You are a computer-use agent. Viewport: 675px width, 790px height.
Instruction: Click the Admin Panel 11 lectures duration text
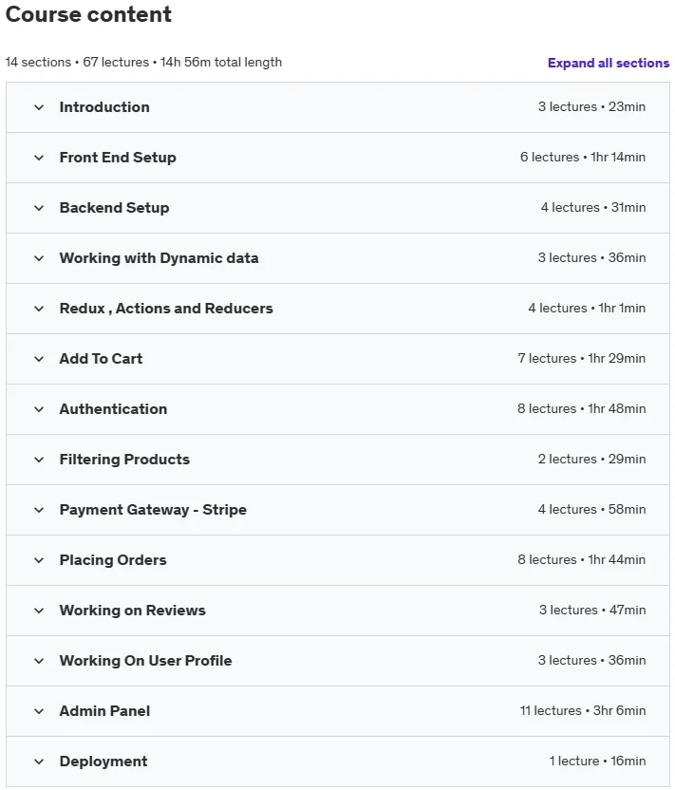point(583,710)
